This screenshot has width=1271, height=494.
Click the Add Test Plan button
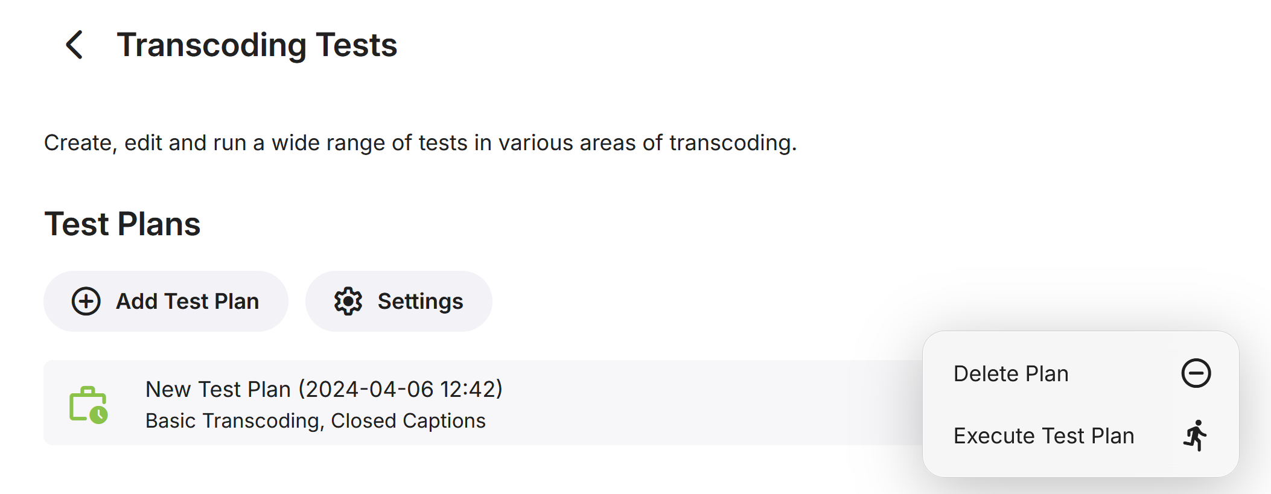coord(165,301)
